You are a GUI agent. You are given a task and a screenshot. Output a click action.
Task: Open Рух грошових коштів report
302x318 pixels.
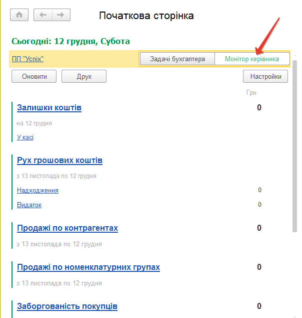click(x=59, y=160)
